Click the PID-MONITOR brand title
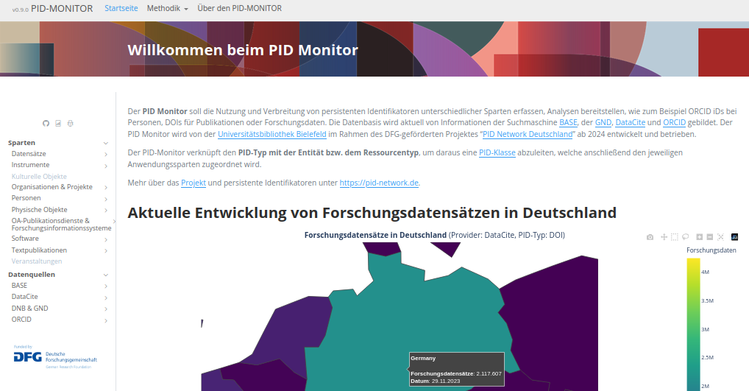The height and width of the screenshot is (391, 749). (x=62, y=9)
